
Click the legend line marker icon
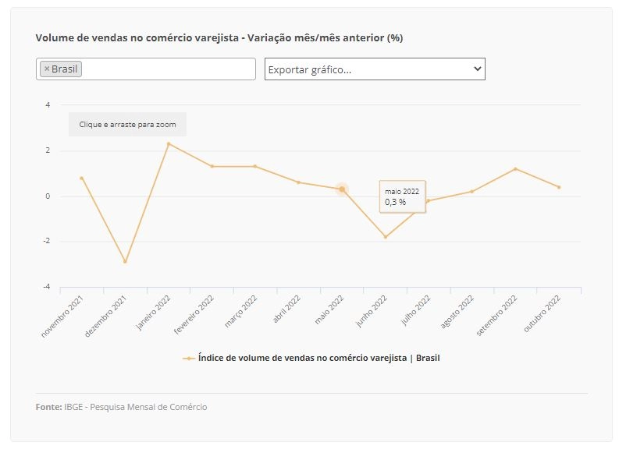coord(189,359)
